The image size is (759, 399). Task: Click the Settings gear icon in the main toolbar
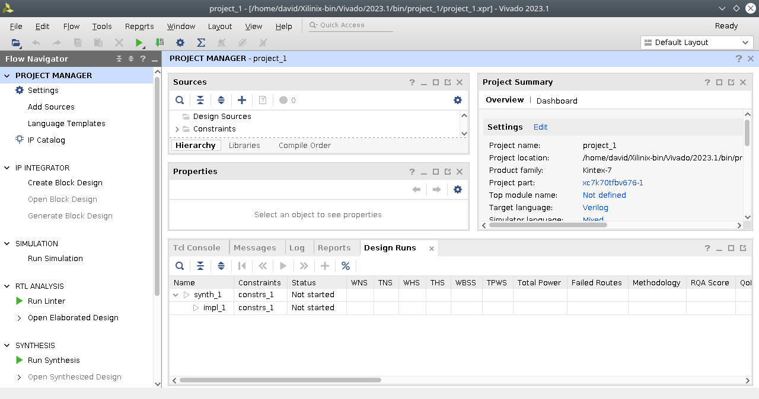point(180,43)
